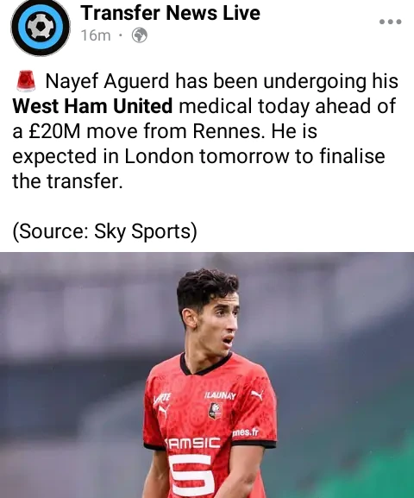
Task: Open the Transfer News Live page name
Action: pos(171,13)
